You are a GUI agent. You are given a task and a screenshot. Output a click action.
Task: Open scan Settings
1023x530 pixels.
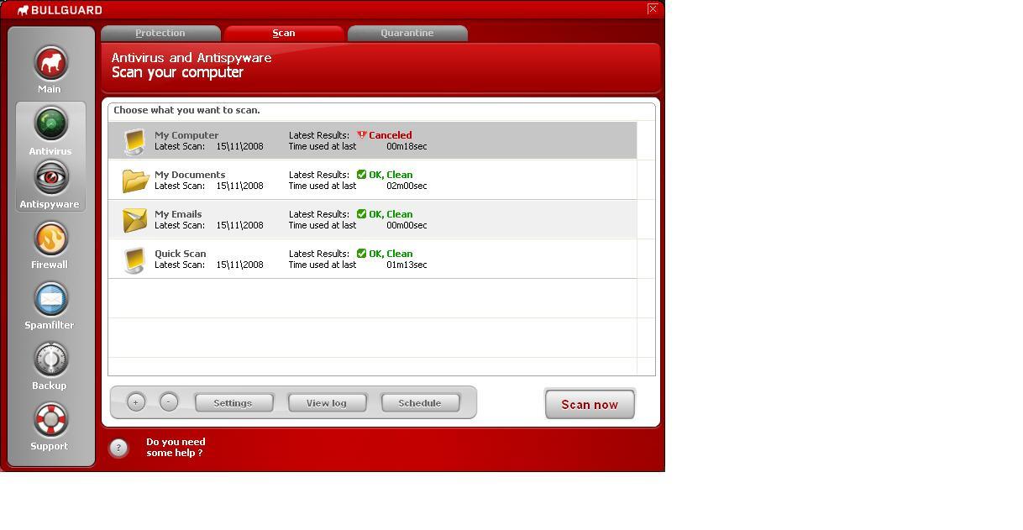[x=233, y=402]
